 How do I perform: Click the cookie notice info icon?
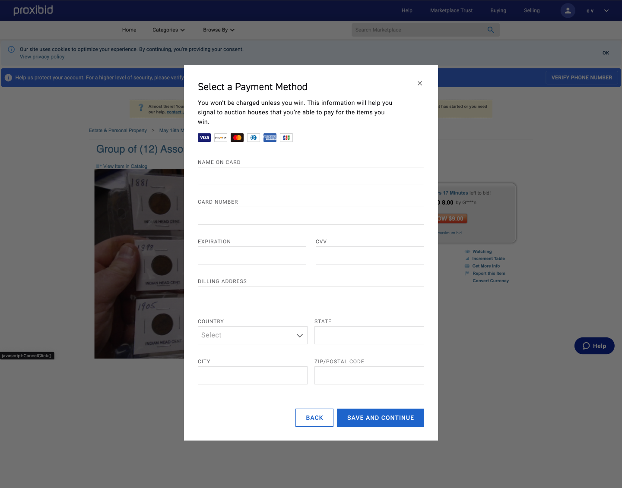(11, 49)
